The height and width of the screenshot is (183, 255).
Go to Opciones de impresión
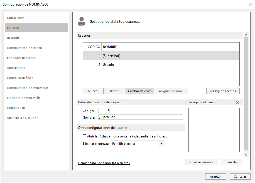click(x=36, y=98)
